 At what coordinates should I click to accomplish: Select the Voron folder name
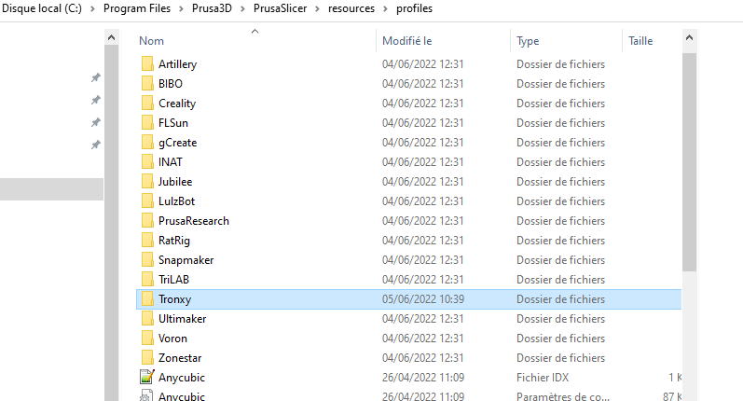tap(173, 339)
